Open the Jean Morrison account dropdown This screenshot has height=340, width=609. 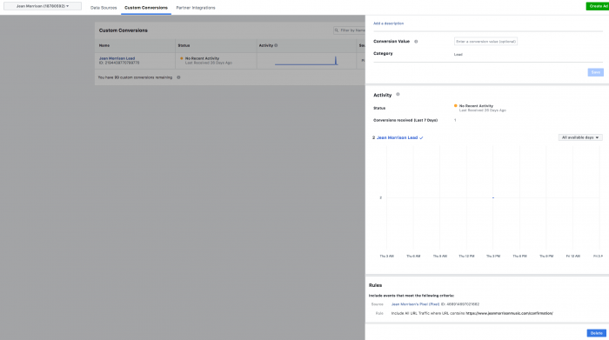[43, 6]
